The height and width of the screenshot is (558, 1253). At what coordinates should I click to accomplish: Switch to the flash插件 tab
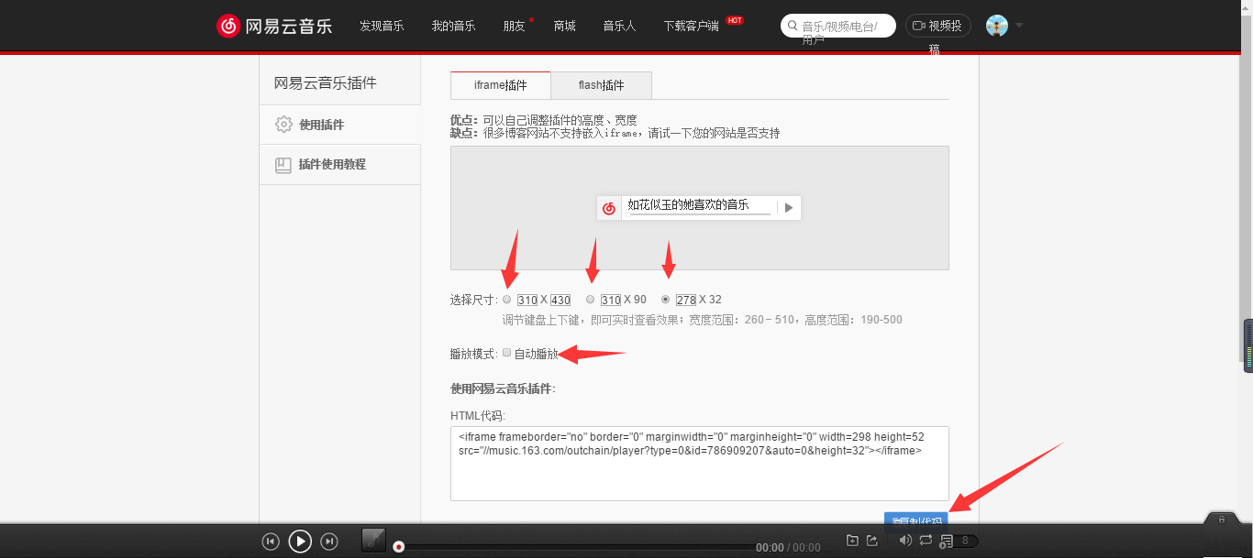point(602,85)
